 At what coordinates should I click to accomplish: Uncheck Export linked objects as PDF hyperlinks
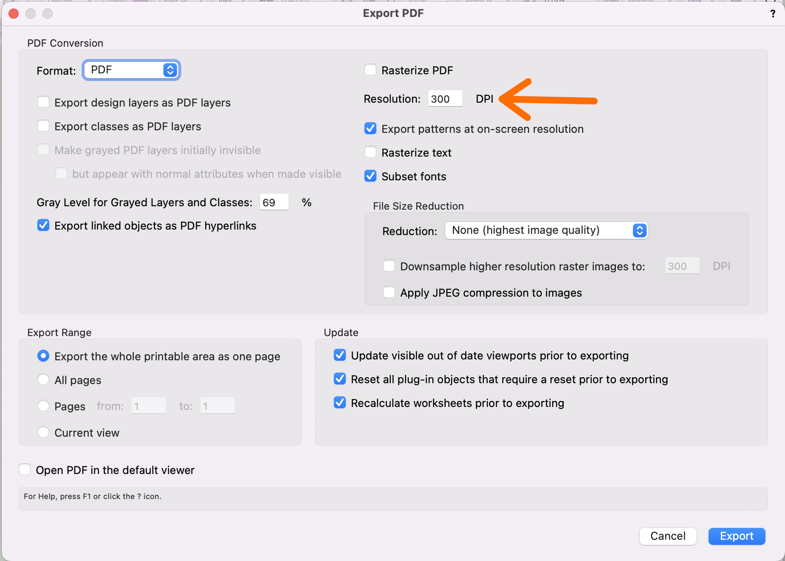click(43, 225)
